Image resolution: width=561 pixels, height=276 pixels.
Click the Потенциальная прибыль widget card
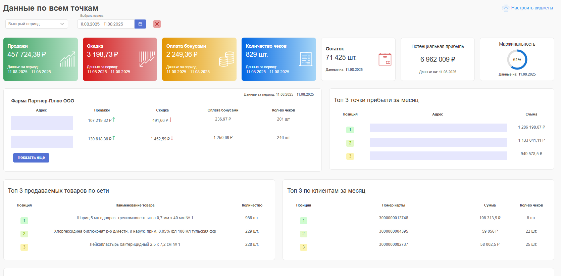[x=438, y=59]
